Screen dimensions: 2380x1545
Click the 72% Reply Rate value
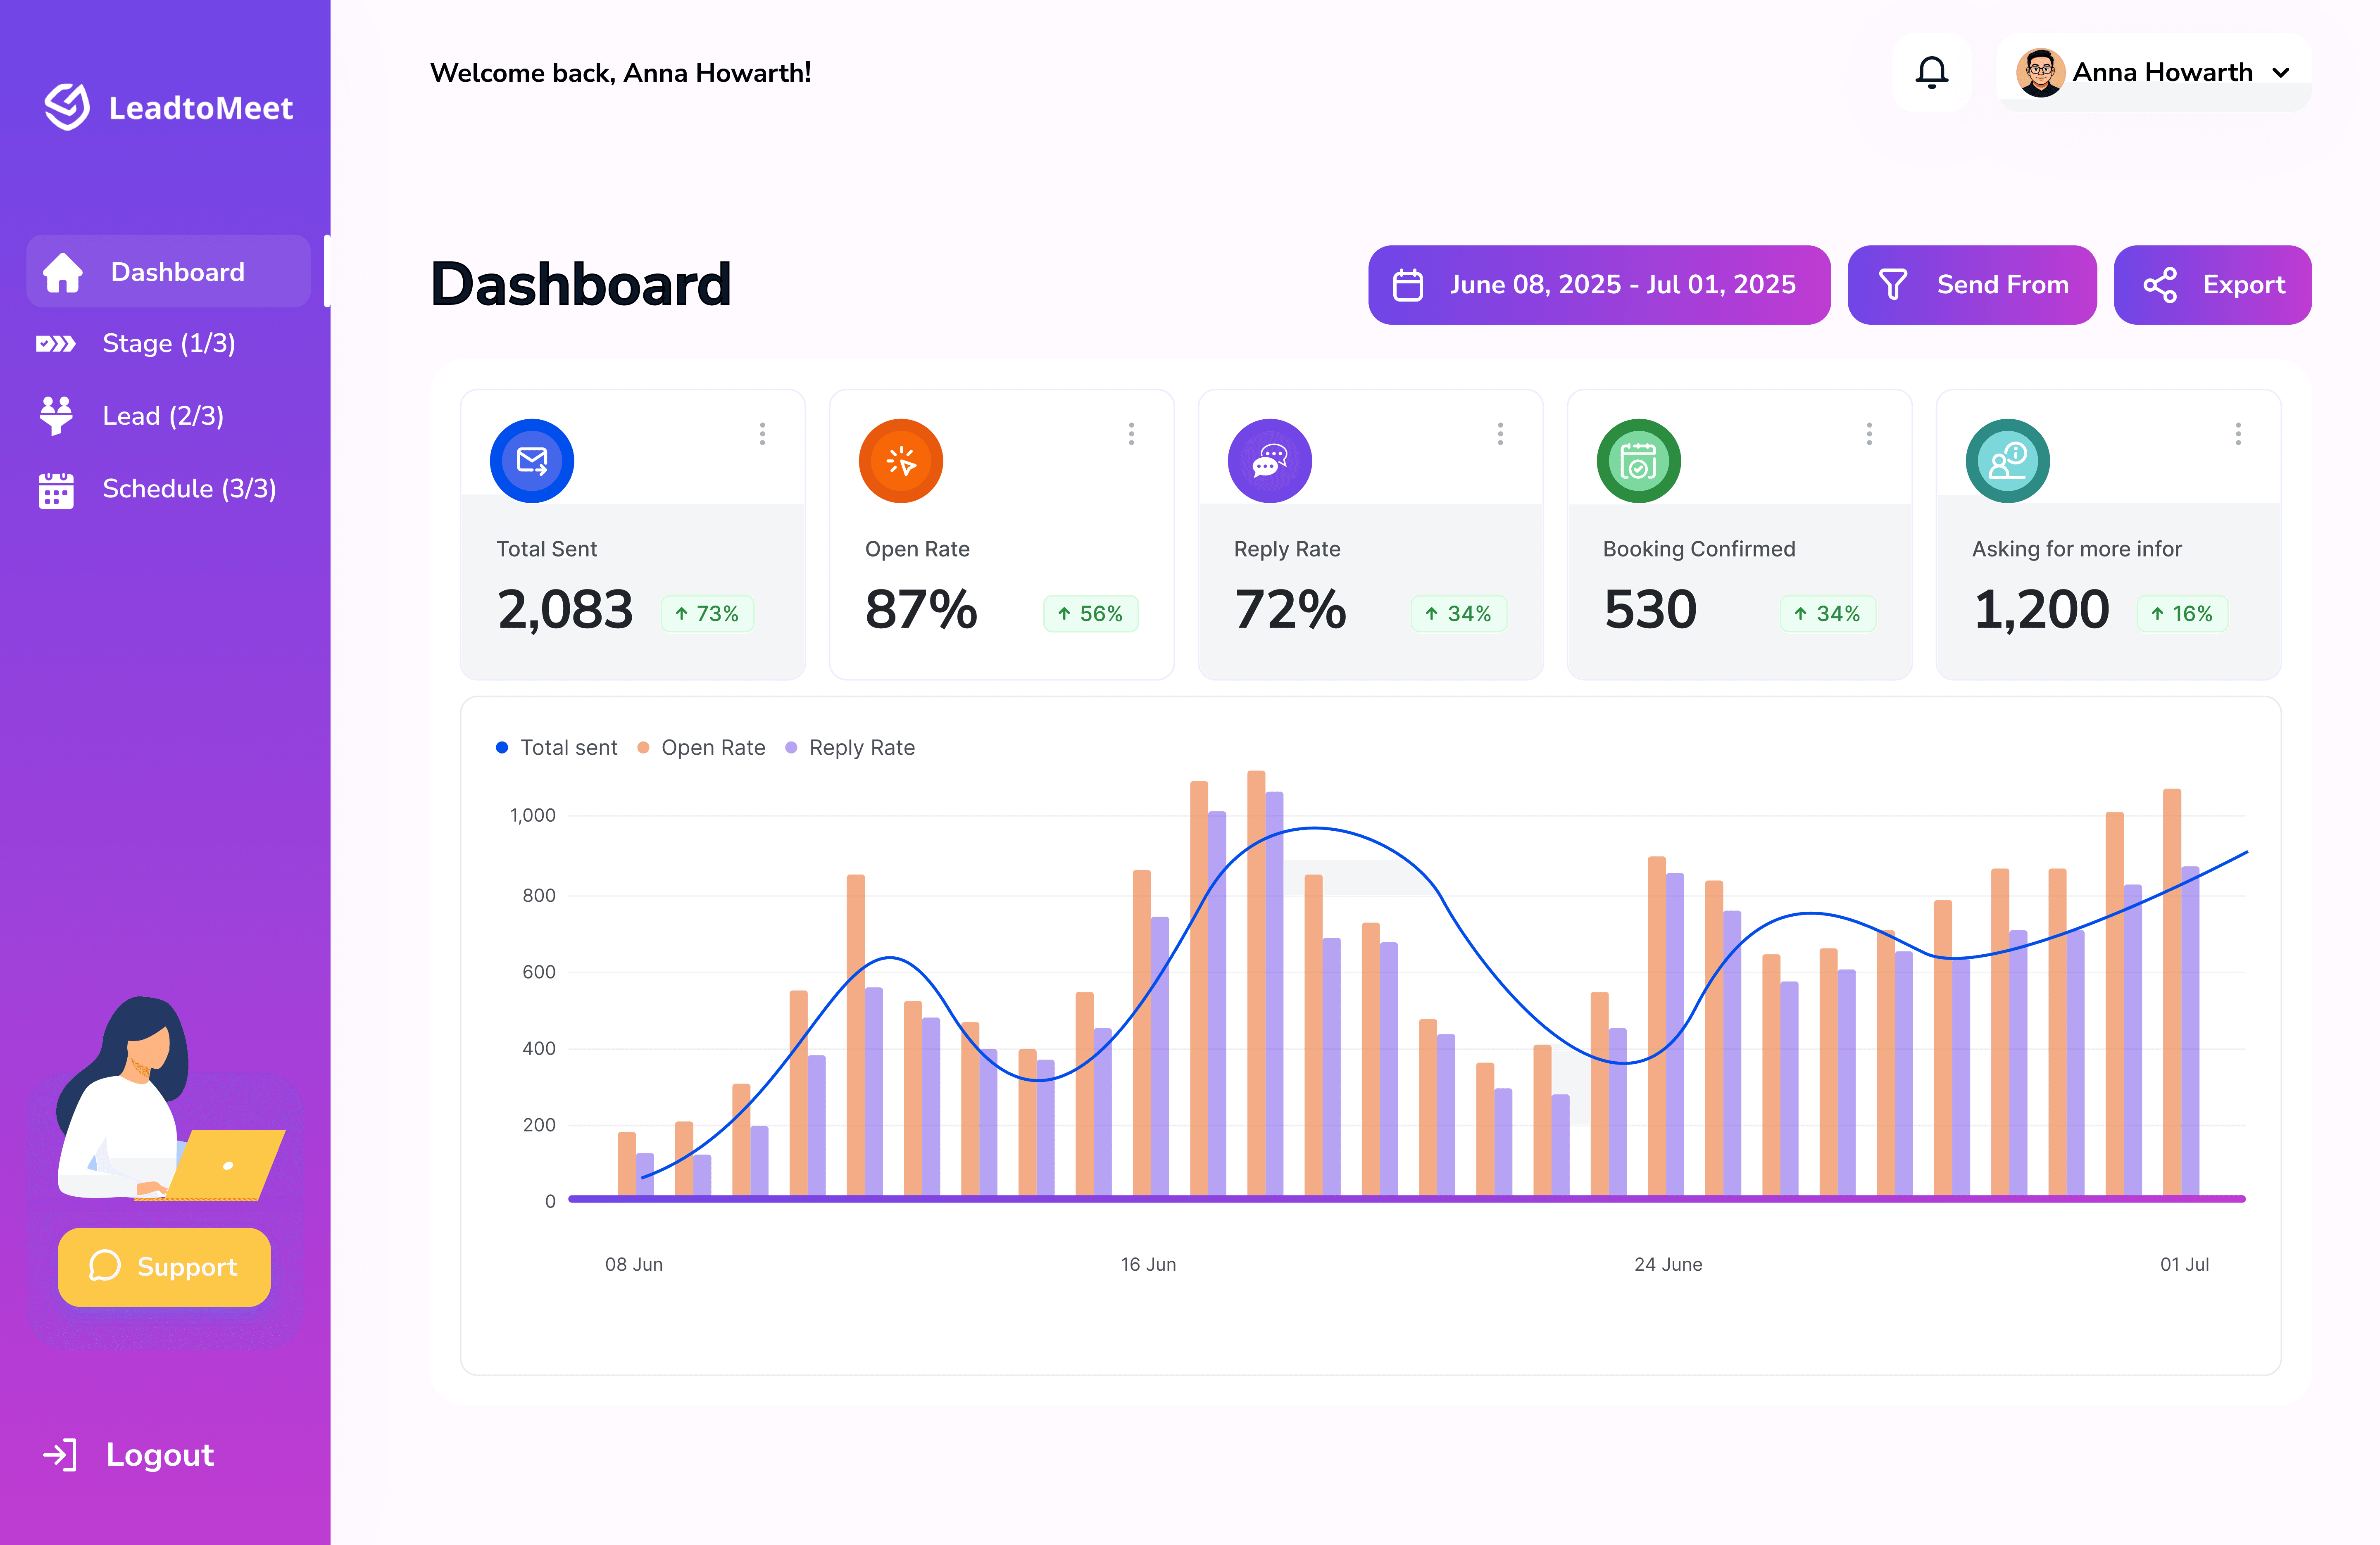coord(1290,610)
